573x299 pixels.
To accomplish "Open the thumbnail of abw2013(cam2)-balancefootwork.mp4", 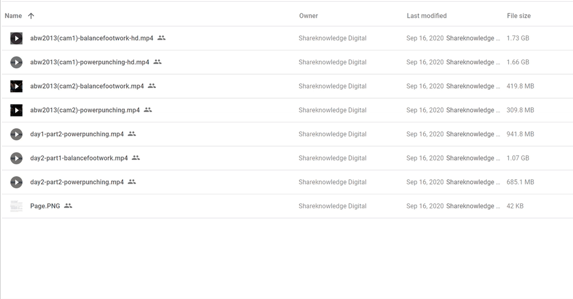I will pos(16,86).
